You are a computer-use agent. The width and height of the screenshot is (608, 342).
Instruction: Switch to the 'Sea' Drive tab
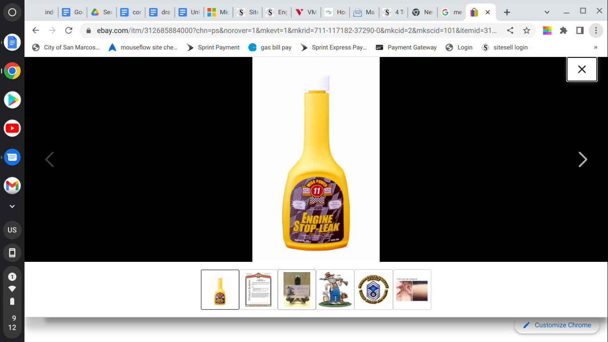pos(102,12)
